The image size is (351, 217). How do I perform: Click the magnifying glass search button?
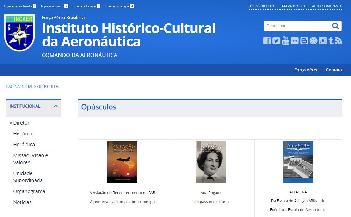click(x=335, y=26)
